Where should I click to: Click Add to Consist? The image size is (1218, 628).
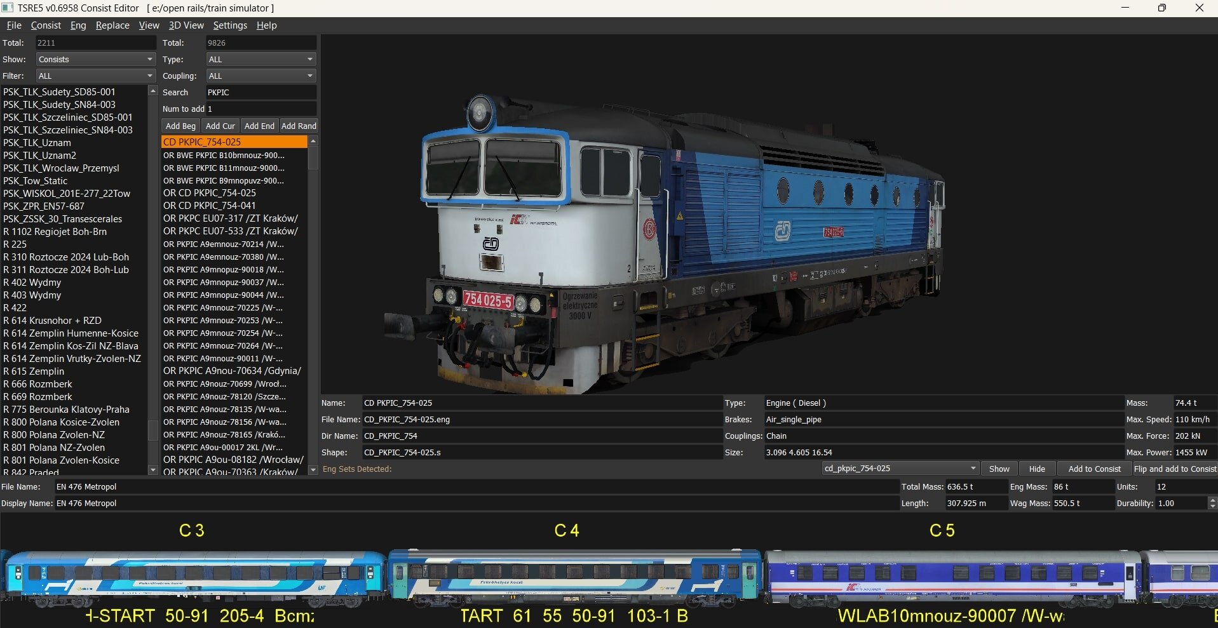(1093, 468)
